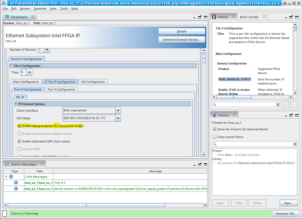The height and width of the screenshot is (219, 302).
Task: Disable debug endpoint for transceiver toolkit
Action: [19, 126]
